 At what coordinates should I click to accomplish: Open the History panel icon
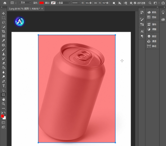[x=142, y=12]
